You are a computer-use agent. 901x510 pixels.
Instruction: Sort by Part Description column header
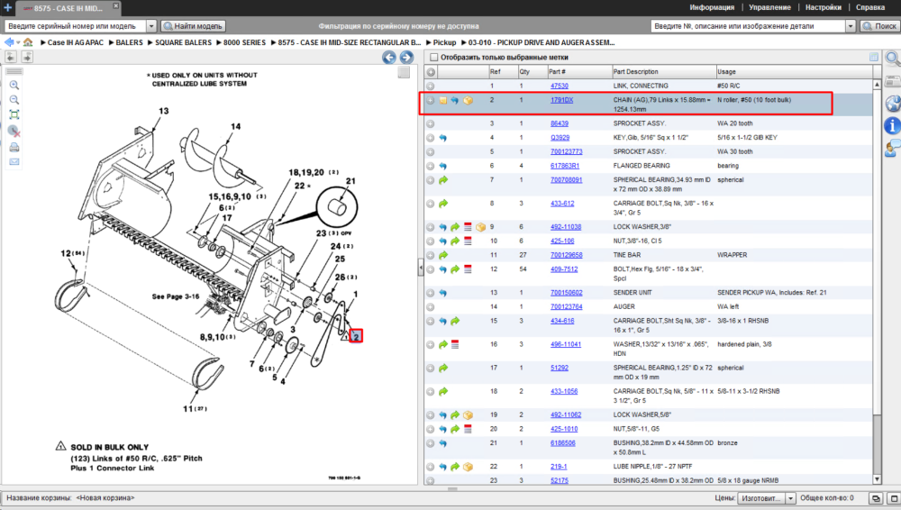click(663, 72)
